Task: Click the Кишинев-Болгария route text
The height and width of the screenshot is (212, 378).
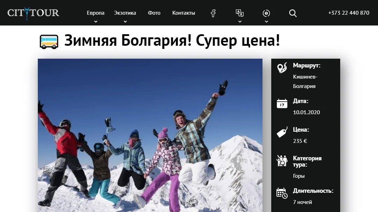Action: tap(305, 81)
